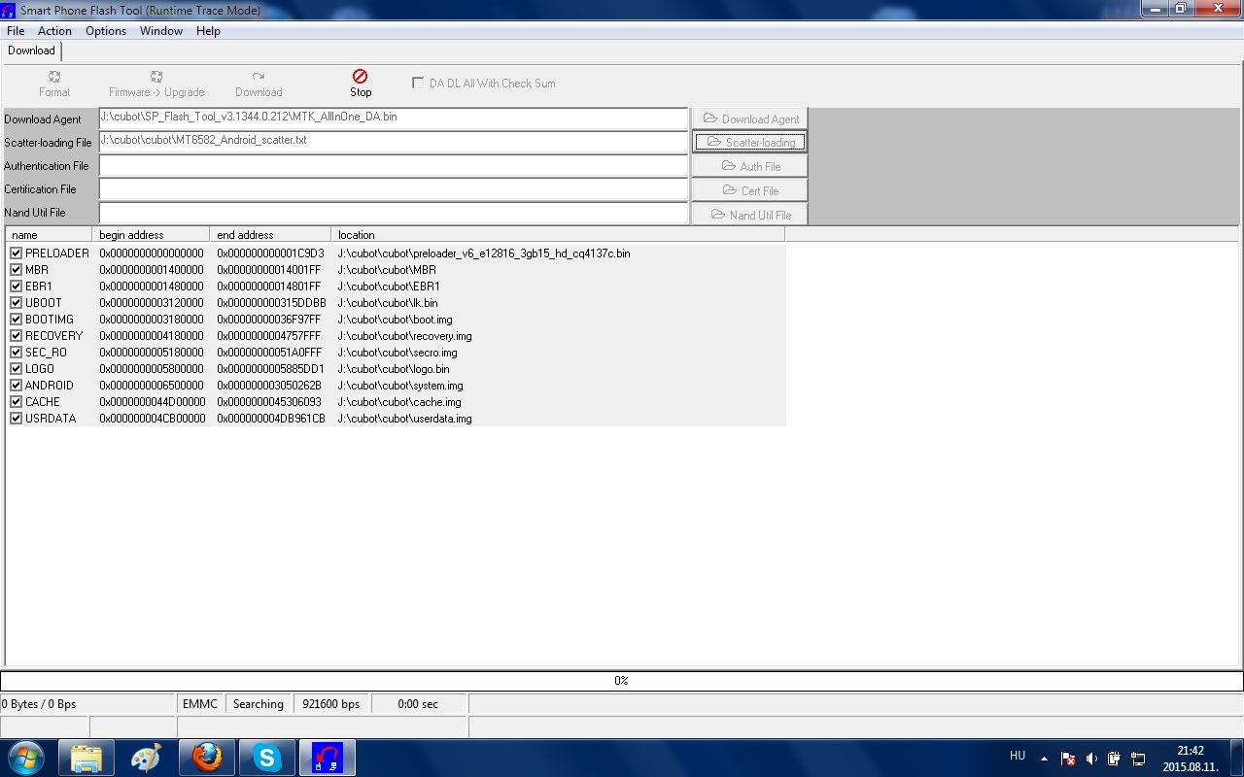Click the 'location' column header

click(558, 235)
